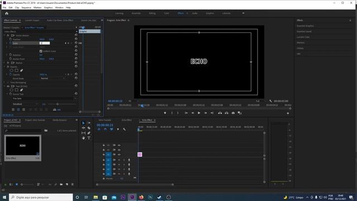Screen dimensions: 357x201
Task: Select the Pen tool in the toolbox
Action: [89, 133]
